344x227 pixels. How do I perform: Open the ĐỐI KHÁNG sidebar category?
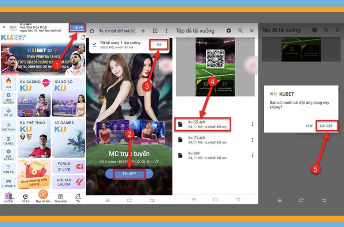[8, 155]
